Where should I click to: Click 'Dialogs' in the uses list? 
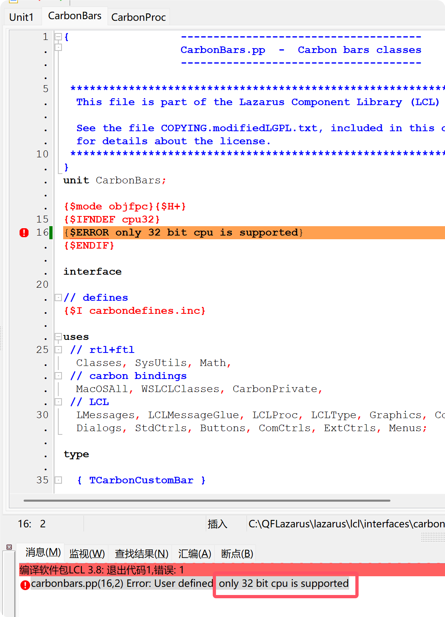point(99,428)
